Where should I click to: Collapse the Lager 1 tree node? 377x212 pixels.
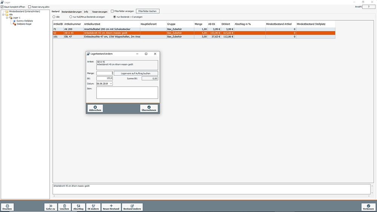(7, 18)
